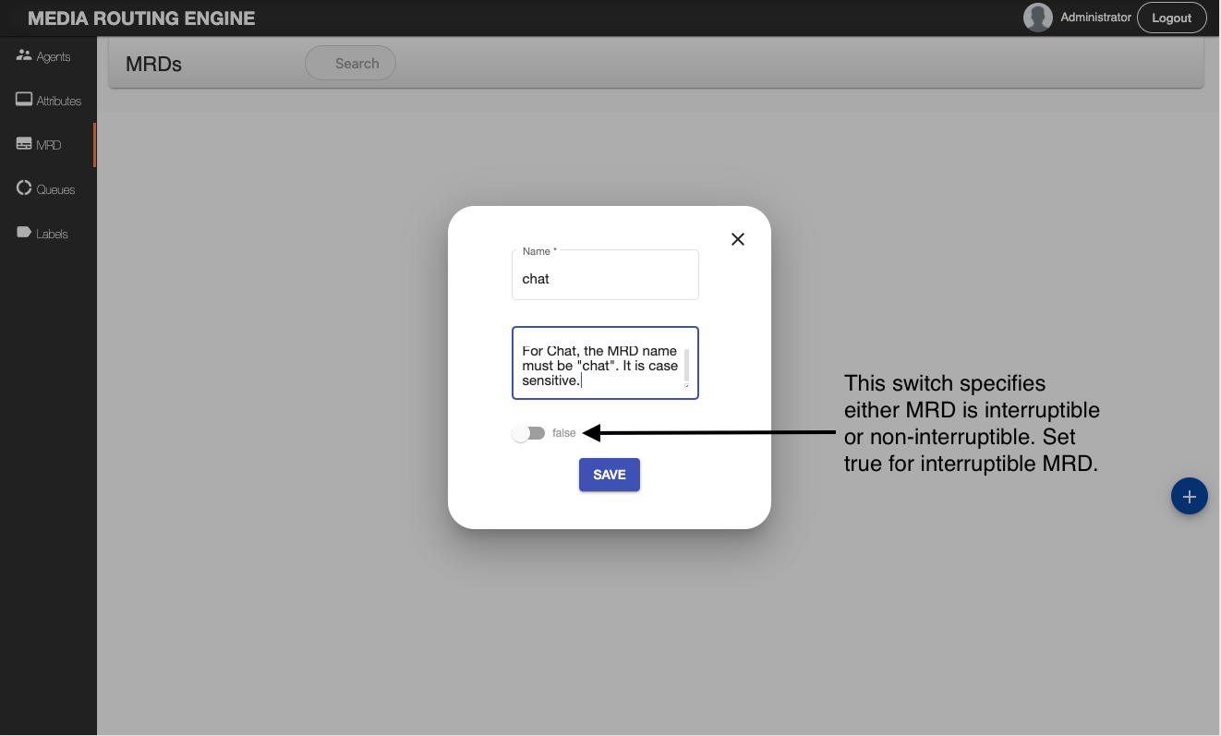Close the MRD dialog with X

738,239
